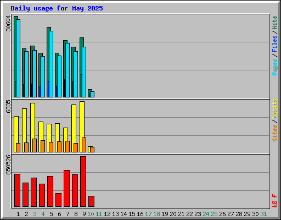
Task: Click day label 1 on the axis
Action: 18,214
